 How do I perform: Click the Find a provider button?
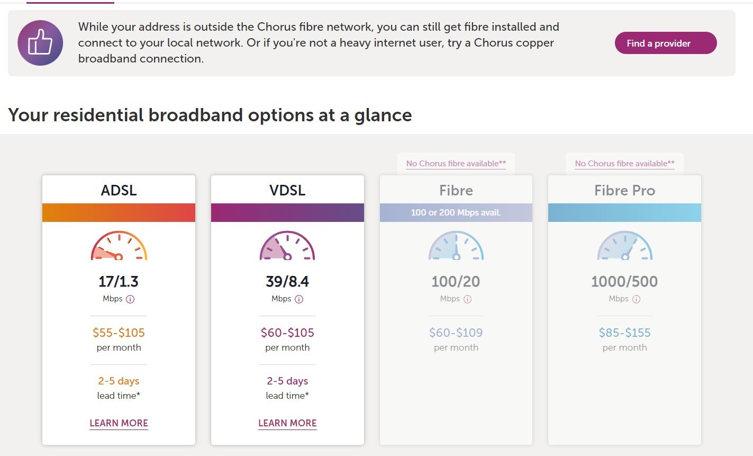(666, 43)
